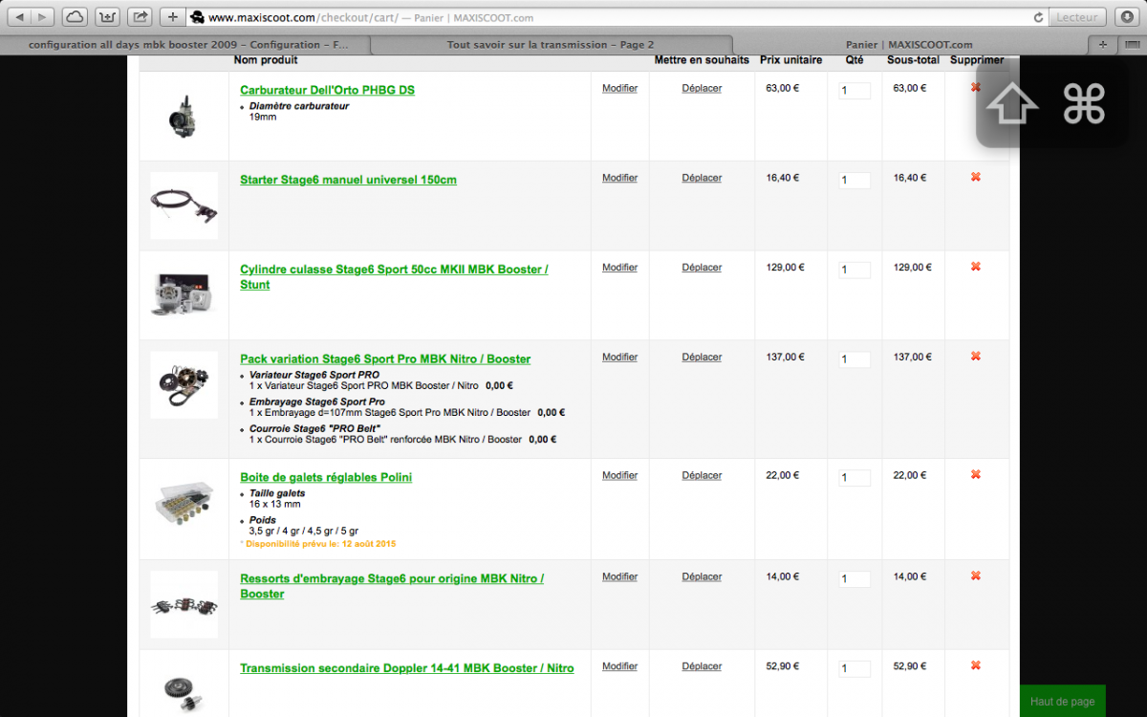Image resolution: width=1147 pixels, height=717 pixels.
Task: Click the plus button beside the address bar
Action: (172, 16)
